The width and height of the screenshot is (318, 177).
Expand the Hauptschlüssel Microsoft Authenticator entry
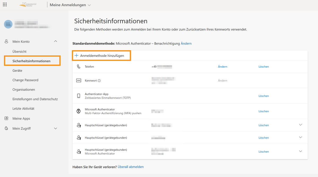pyautogui.click(x=300, y=151)
